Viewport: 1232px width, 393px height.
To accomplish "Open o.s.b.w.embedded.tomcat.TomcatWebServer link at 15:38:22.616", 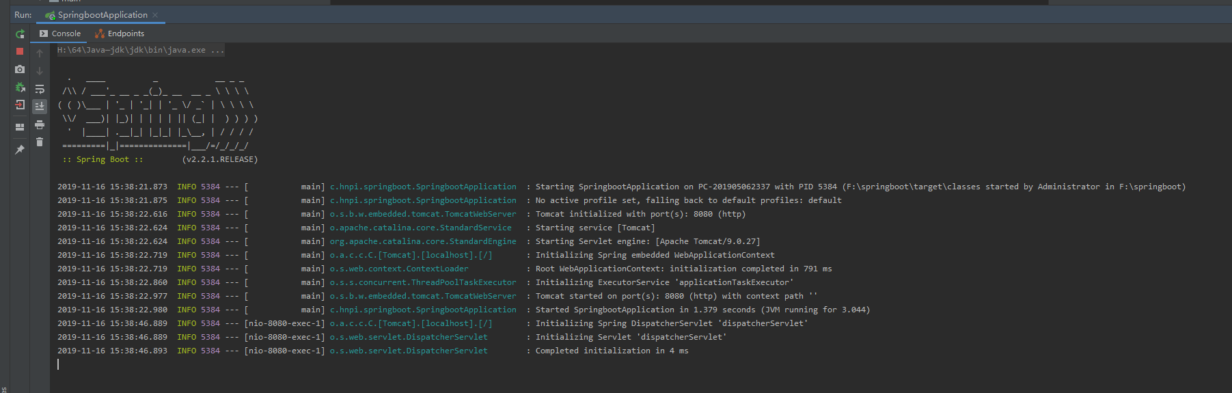I will [423, 214].
